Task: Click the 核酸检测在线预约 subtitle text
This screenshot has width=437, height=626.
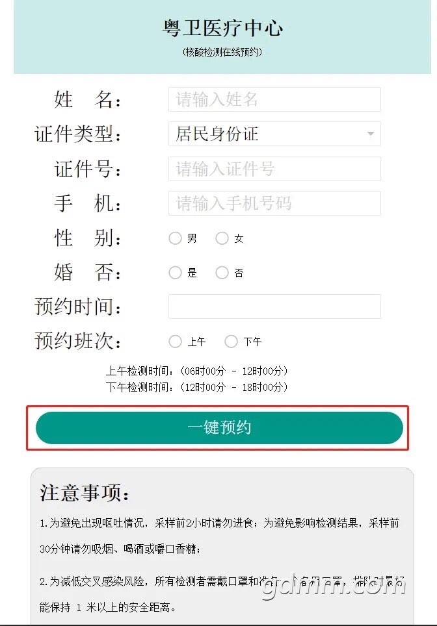Action: (222, 52)
